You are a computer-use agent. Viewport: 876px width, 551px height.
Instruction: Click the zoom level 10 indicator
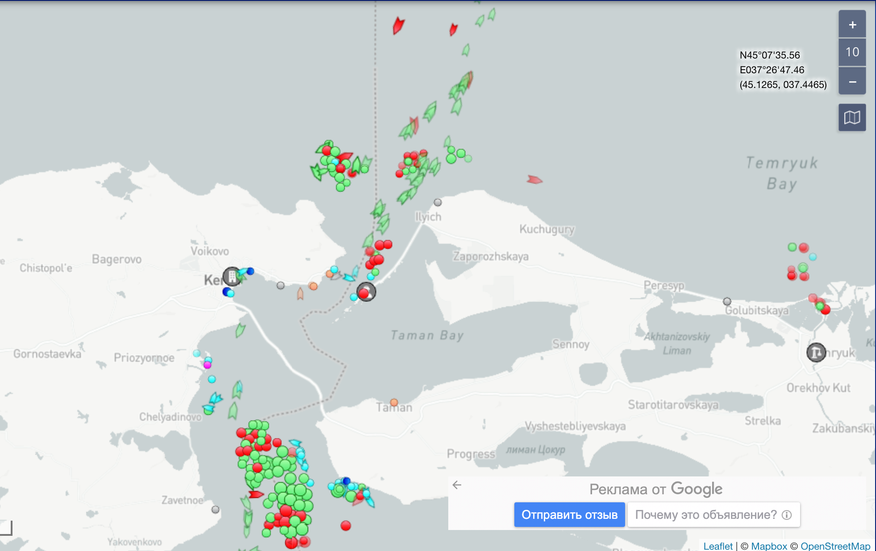click(x=852, y=52)
